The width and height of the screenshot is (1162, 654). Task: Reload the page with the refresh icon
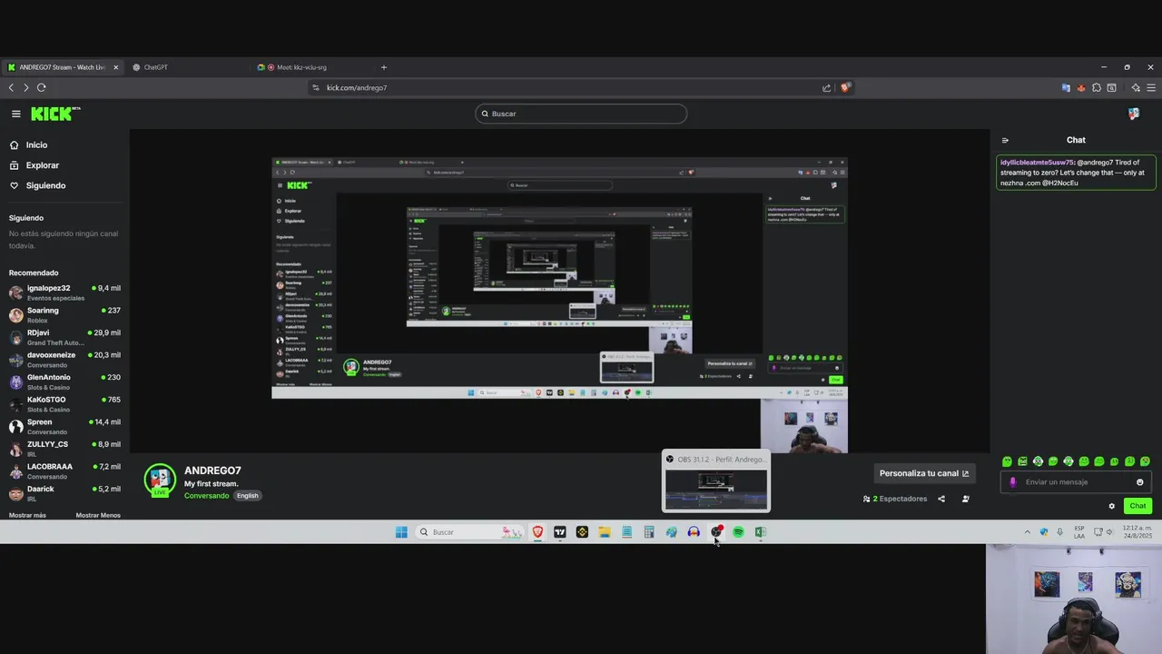point(41,88)
